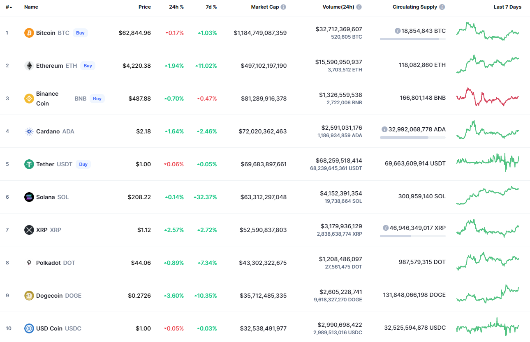
Task: Click Solana price $208.22
Action: (x=139, y=197)
